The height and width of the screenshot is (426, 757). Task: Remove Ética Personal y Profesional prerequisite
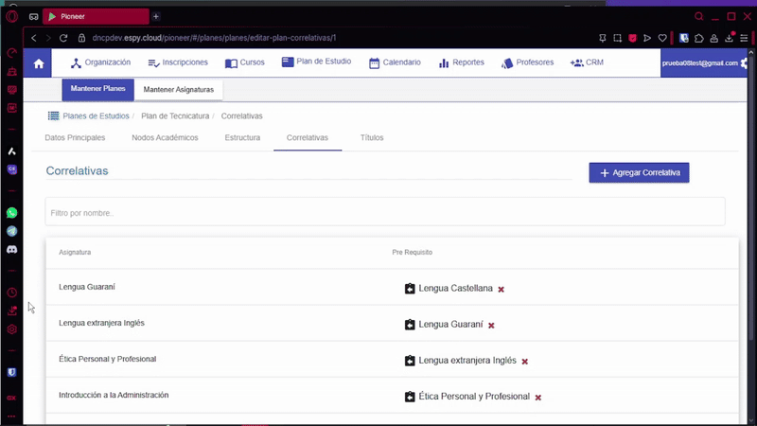[538, 398]
